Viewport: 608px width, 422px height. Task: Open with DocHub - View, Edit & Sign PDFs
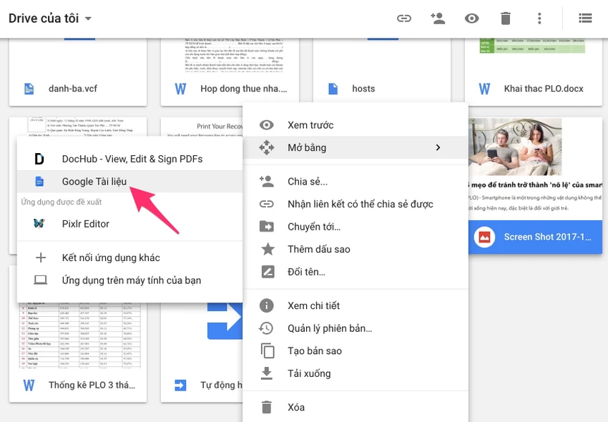click(129, 159)
